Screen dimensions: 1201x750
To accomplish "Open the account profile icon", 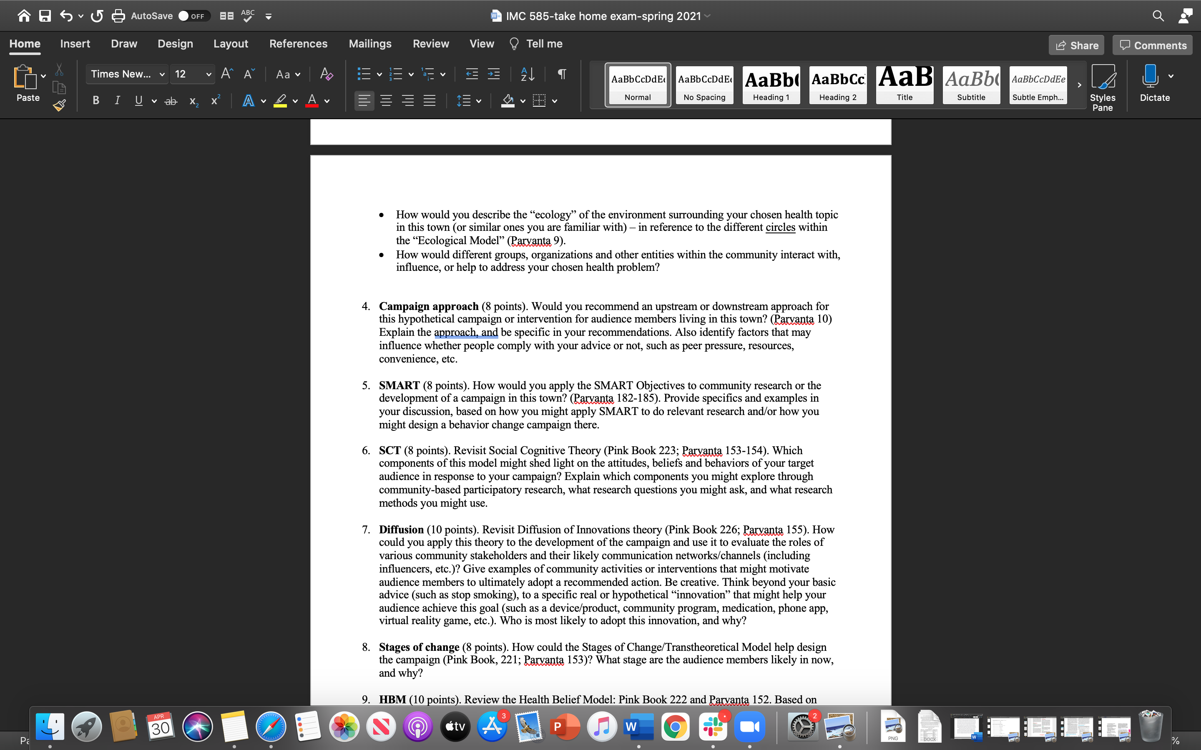I will pos(1185,16).
